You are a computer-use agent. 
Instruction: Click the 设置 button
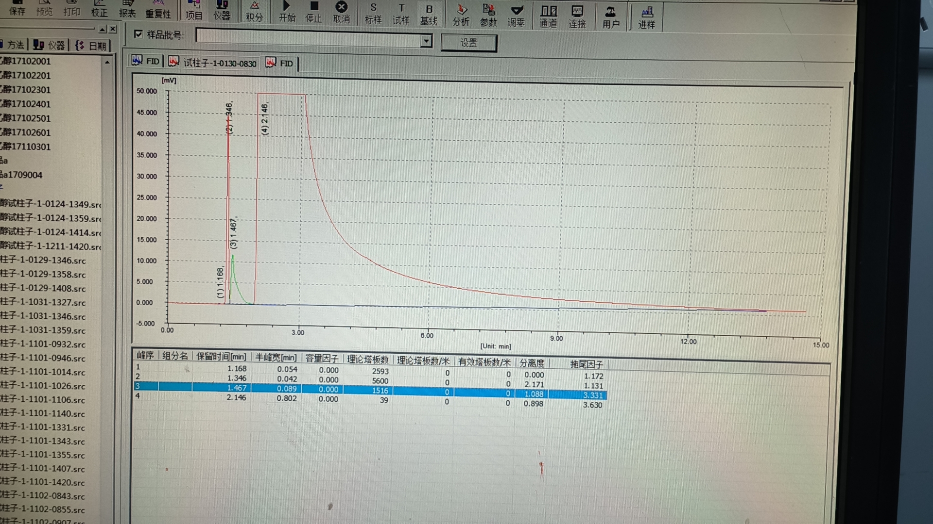pyautogui.click(x=468, y=43)
